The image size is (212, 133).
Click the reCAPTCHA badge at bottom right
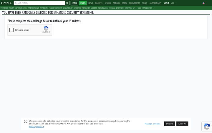tap(207, 126)
